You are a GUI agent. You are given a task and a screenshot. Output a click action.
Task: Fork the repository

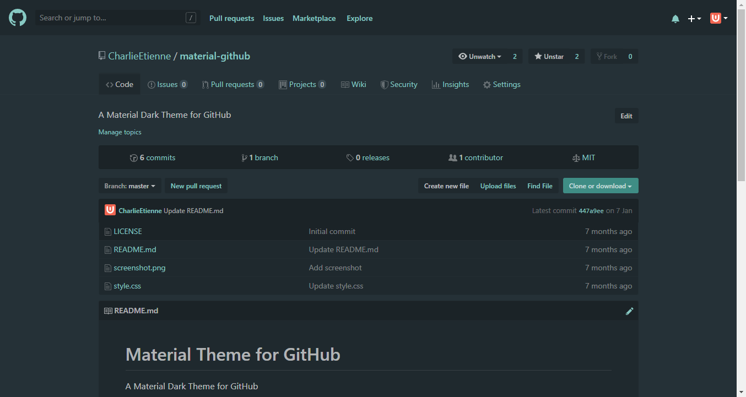point(609,56)
